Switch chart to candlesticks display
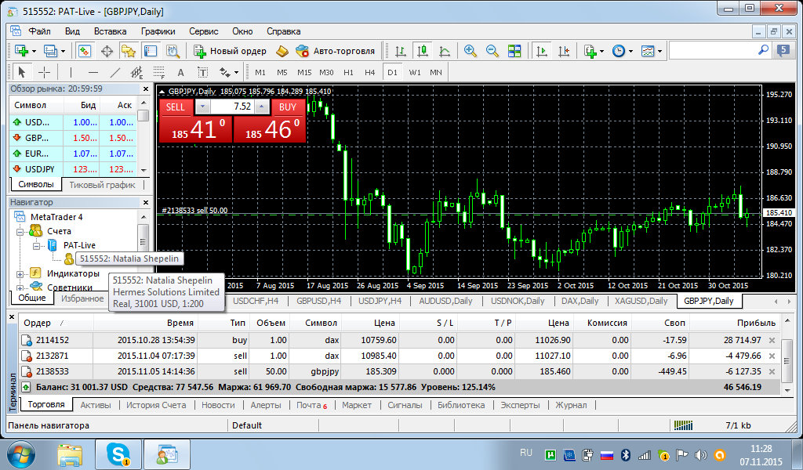Screen dimensions: 803x470 423,51
